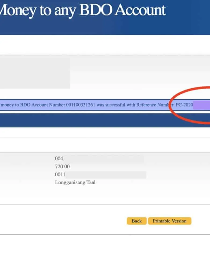Click the large gray redacted box under the header
The image size is (210, 279).
pos(34,73)
